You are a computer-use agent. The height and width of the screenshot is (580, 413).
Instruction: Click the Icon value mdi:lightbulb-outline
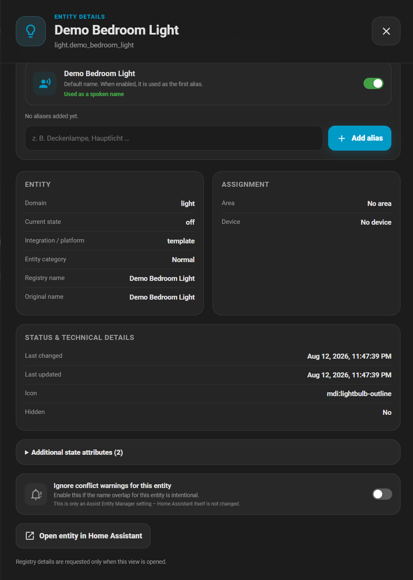pos(359,394)
